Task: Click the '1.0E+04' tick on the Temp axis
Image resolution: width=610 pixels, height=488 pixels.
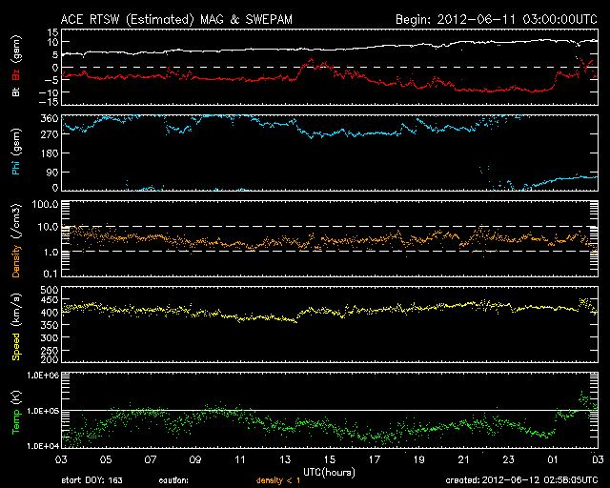Action: (x=43, y=446)
